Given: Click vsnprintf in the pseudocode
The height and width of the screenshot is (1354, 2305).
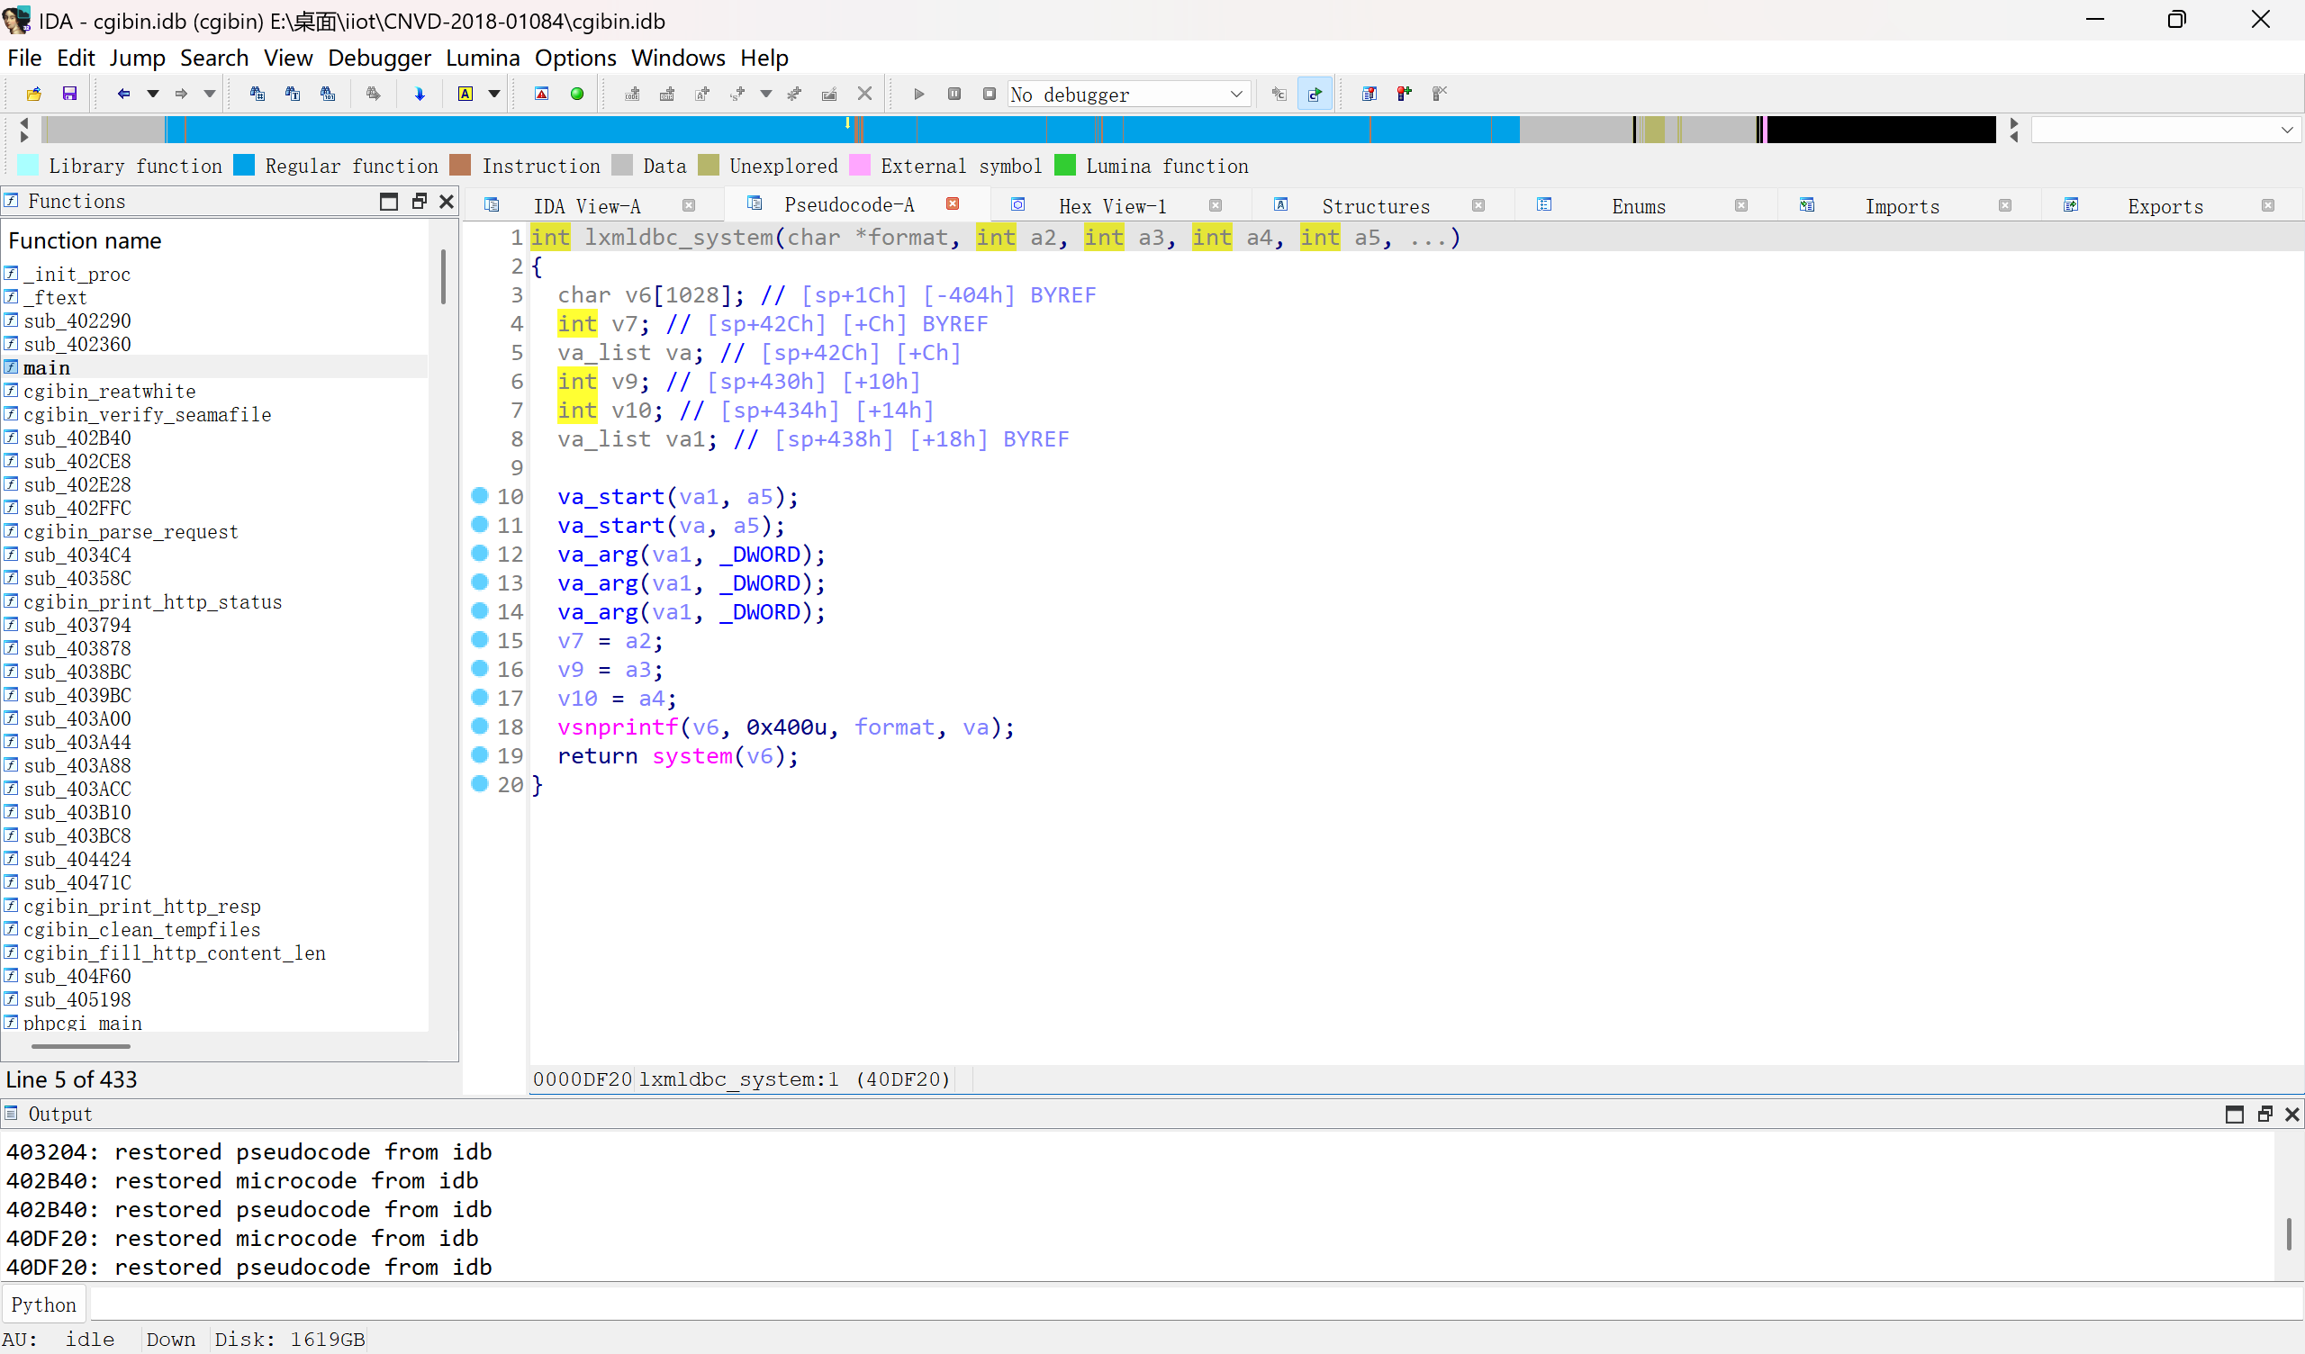Looking at the screenshot, I should point(619,727).
